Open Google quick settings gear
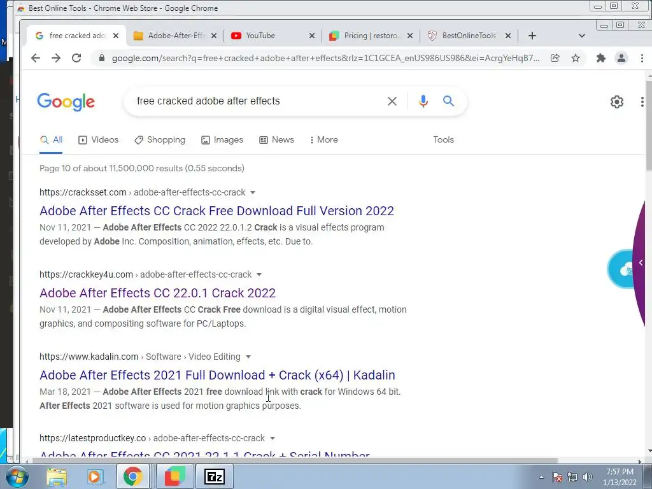Viewport: 652px width, 489px height. coord(617,102)
